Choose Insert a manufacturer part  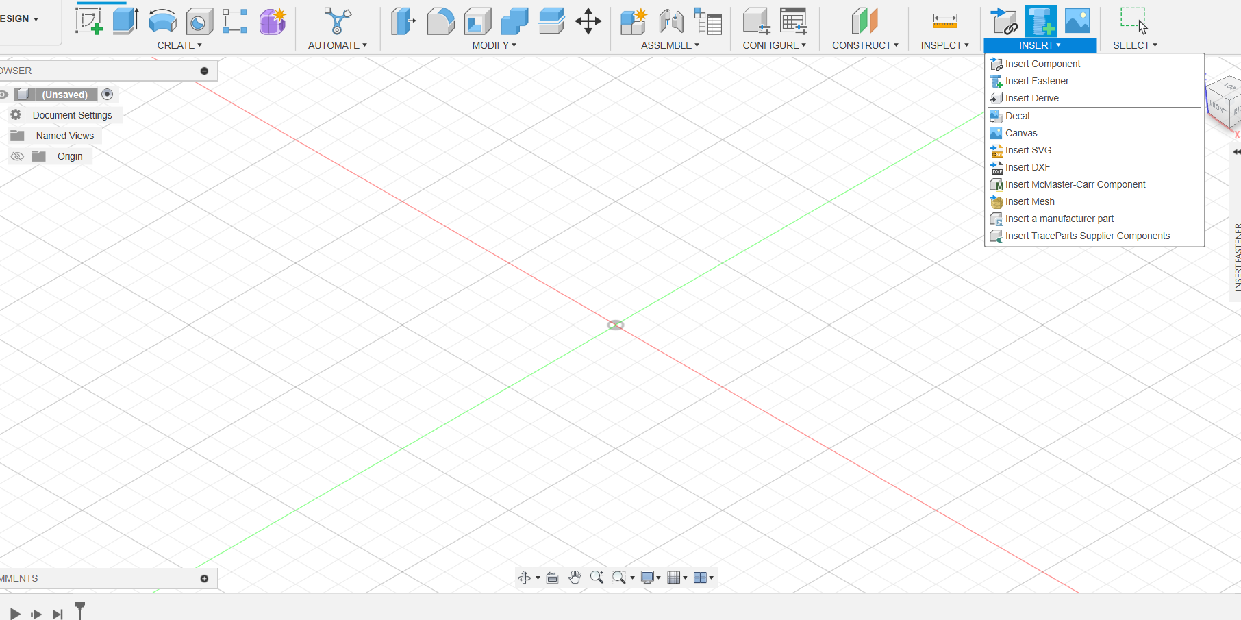click(1094, 219)
